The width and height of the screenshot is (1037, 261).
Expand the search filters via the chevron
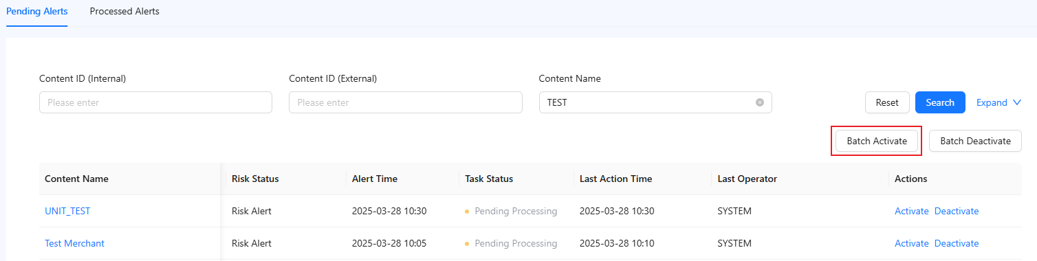click(1017, 102)
